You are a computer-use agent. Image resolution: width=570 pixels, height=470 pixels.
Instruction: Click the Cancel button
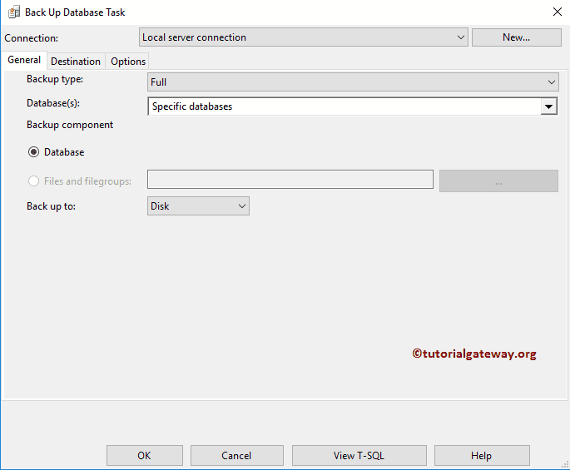(236, 456)
